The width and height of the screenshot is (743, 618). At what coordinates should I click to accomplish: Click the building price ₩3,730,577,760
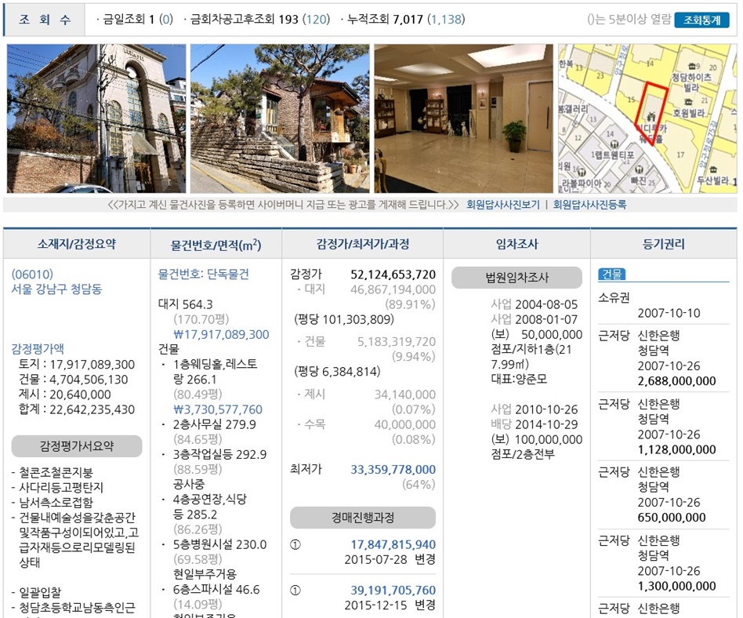click(218, 409)
